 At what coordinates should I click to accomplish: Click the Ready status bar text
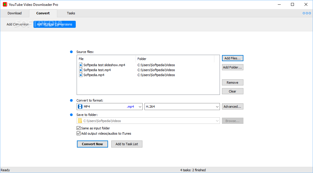(5, 170)
